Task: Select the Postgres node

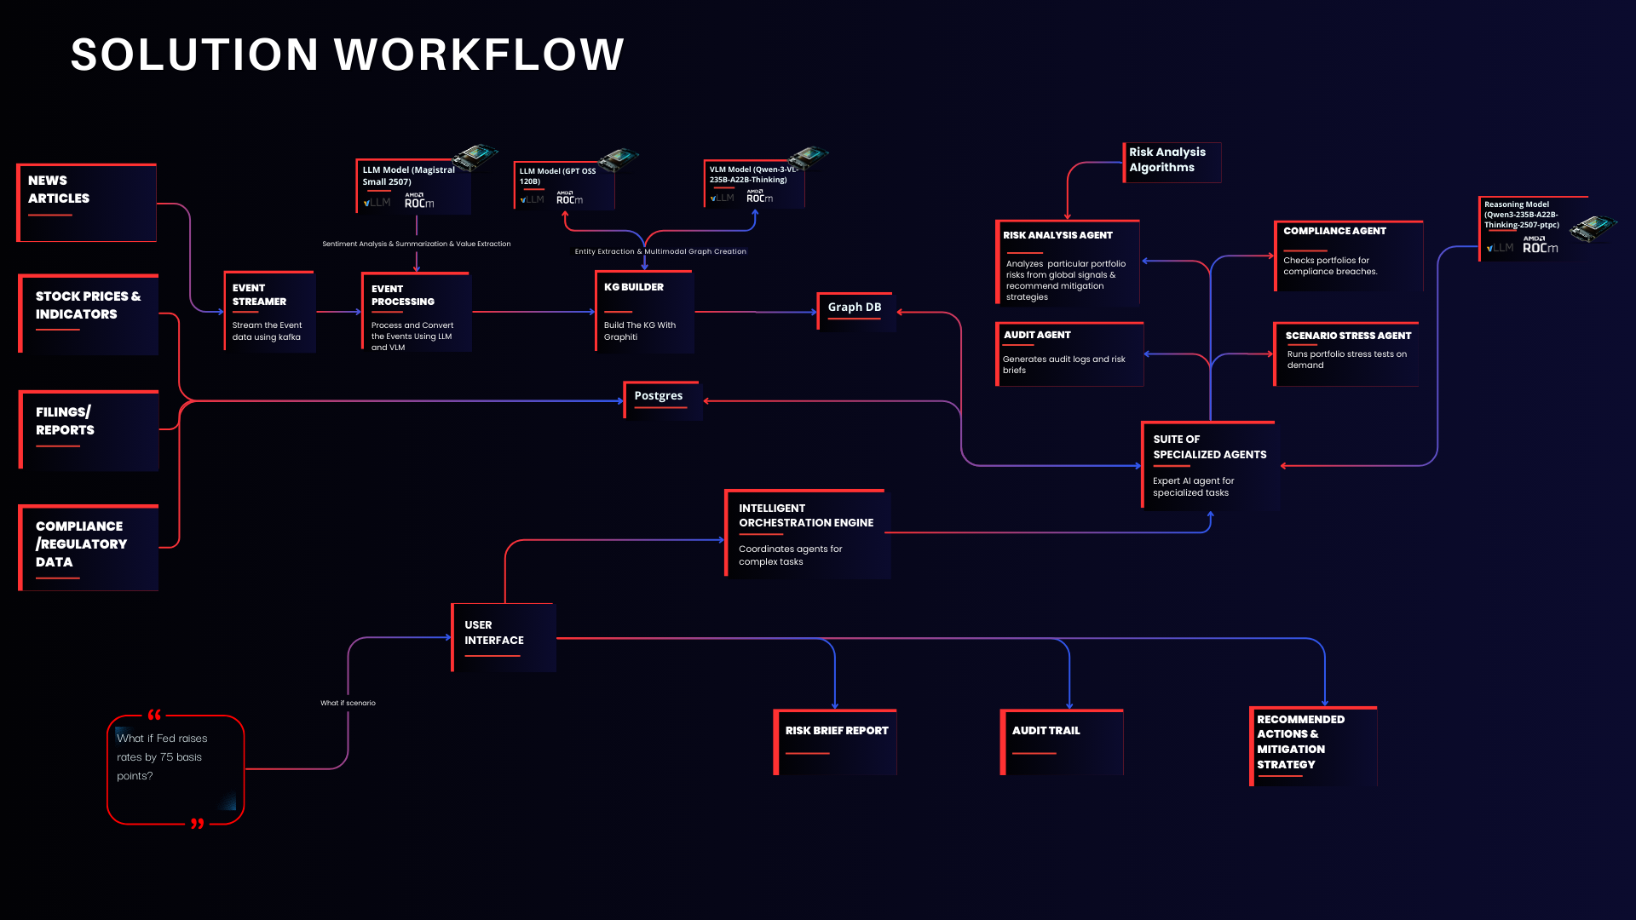Action: point(662,400)
